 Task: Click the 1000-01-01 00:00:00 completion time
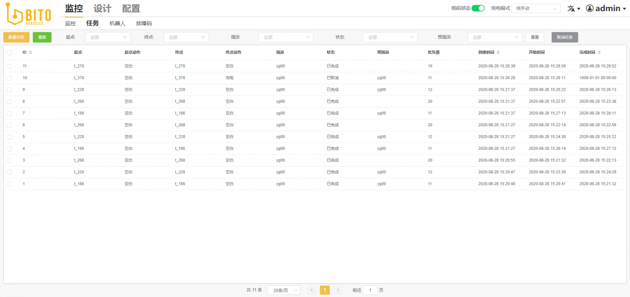click(598, 78)
